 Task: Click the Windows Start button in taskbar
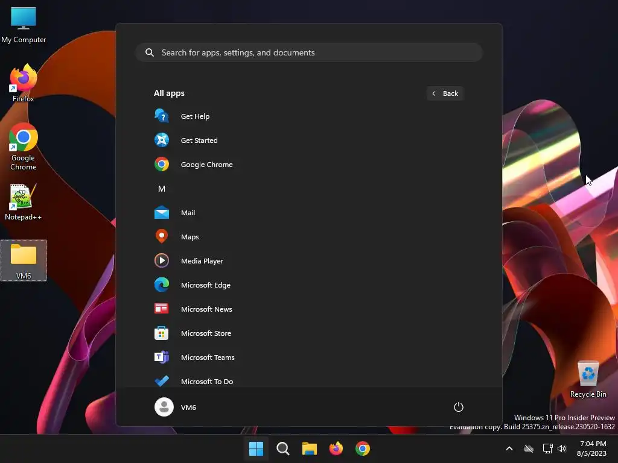tap(256, 449)
